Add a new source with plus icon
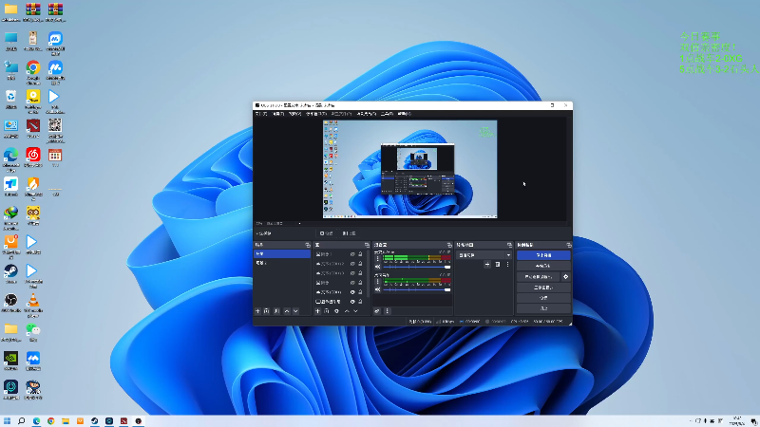This screenshot has height=427, width=760. [x=317, y=311]
